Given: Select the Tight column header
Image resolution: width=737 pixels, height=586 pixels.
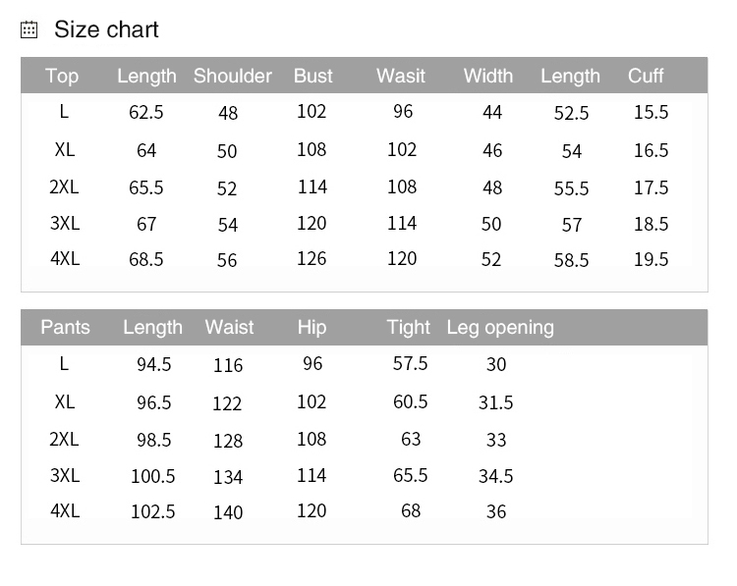Looking at the screenshot, I should point(409,328).
